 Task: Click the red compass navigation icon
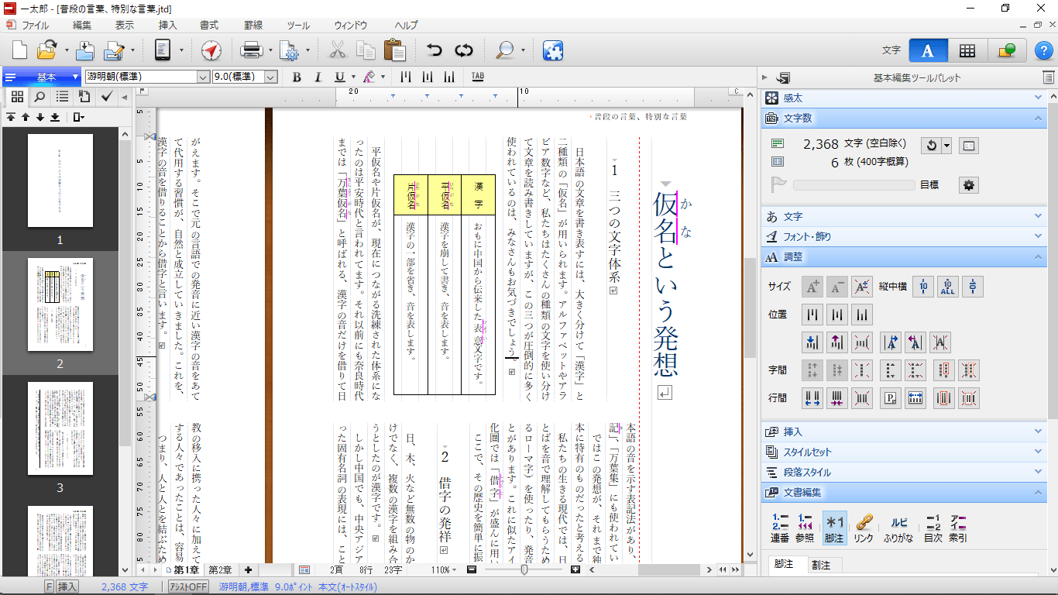(x=211, y=50)
